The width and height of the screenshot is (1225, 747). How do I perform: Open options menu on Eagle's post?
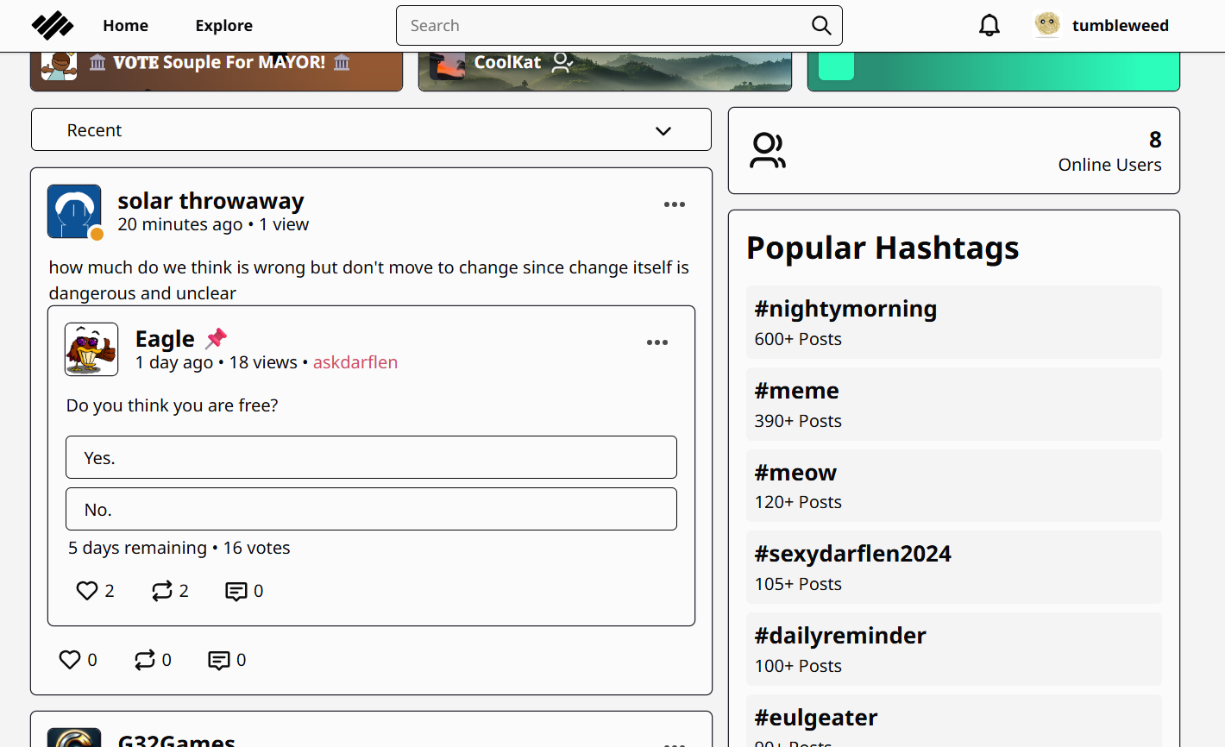point(656,342)
